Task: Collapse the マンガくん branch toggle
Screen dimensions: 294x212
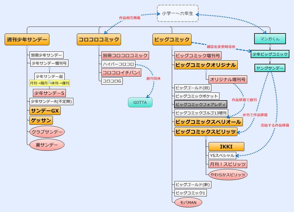Action: pyautogui.click(x=270, y=46)
